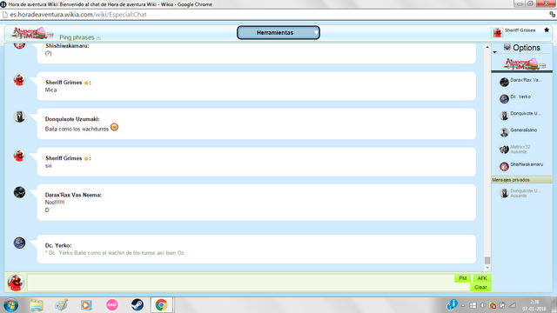Collapse the Options panel arrow
The height and width of the screenshot is (313, 557).
[494, 52]
